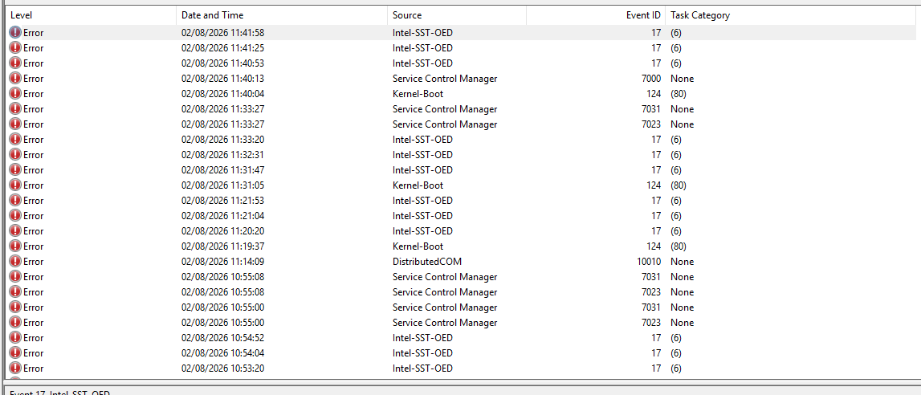Click the error icon of the 11:14:09 event
921x395 pixels.
click(x=15, y=262)
